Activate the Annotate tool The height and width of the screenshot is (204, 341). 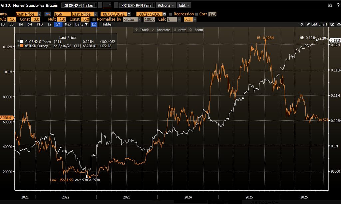[x=161, y=30]
